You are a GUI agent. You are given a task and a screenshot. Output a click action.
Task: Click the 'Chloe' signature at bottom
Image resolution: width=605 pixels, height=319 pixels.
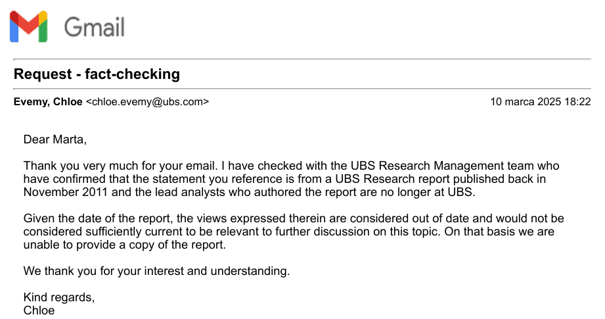[39, 310]
